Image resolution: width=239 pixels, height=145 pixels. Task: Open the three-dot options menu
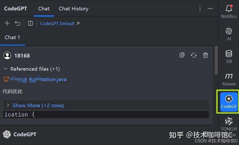200,9
